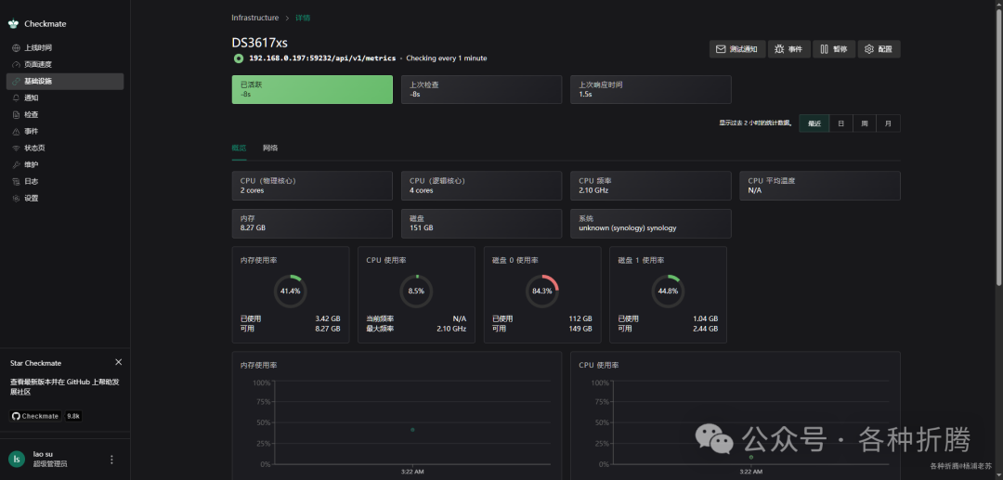The height and width of the screenshot is (480, 1003).
Task: Click the 9.8k star count
Action: 73,416
